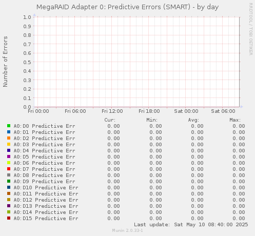Select the 'A0:D7 Predictive Err' legend label

44,169
